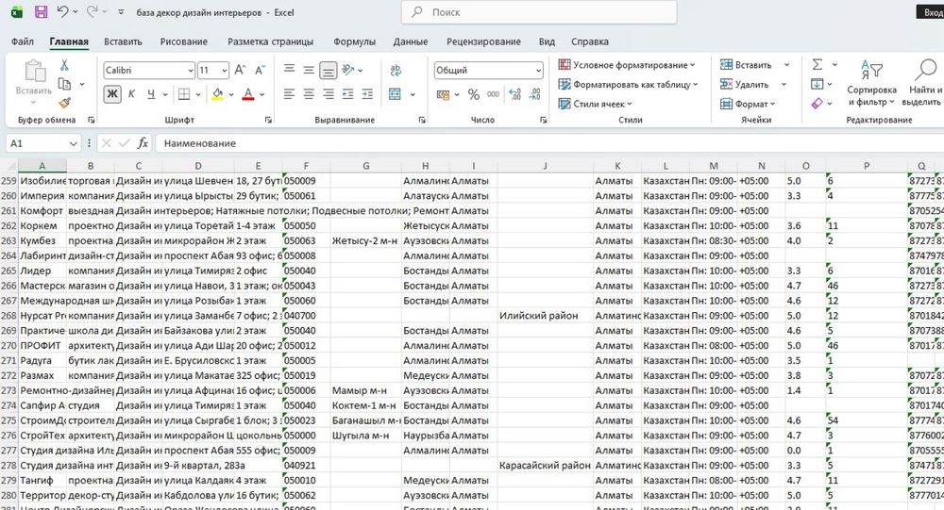Screen dimensions: 944x510
Task: Click the Вход sign-in button
Action: [x=930, y=12]
